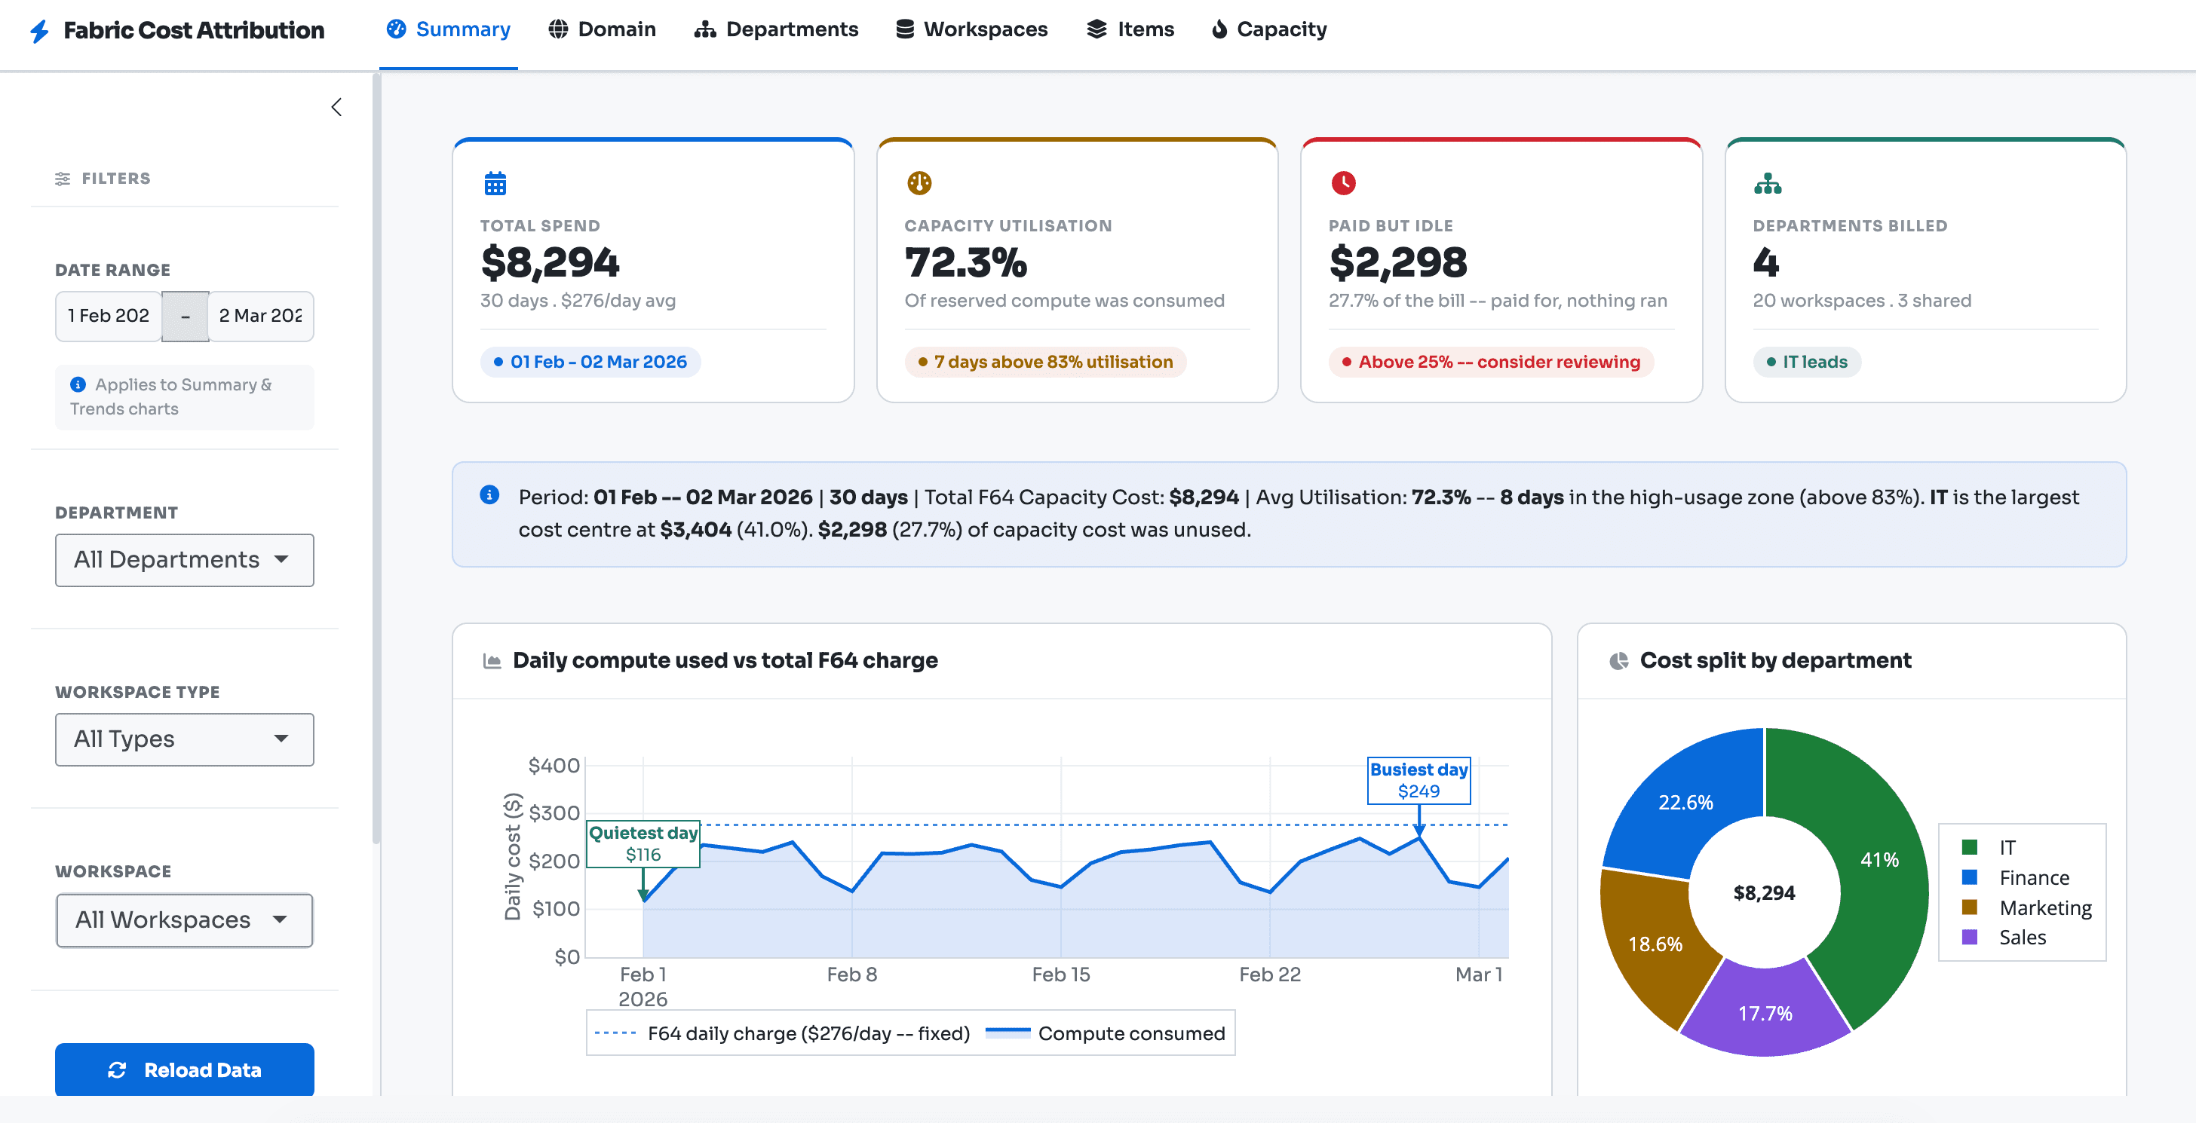
Task: Click the Reload Data button
Action: pos(185,1070)
